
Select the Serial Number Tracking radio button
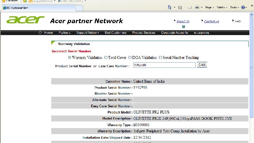(160, 58)
